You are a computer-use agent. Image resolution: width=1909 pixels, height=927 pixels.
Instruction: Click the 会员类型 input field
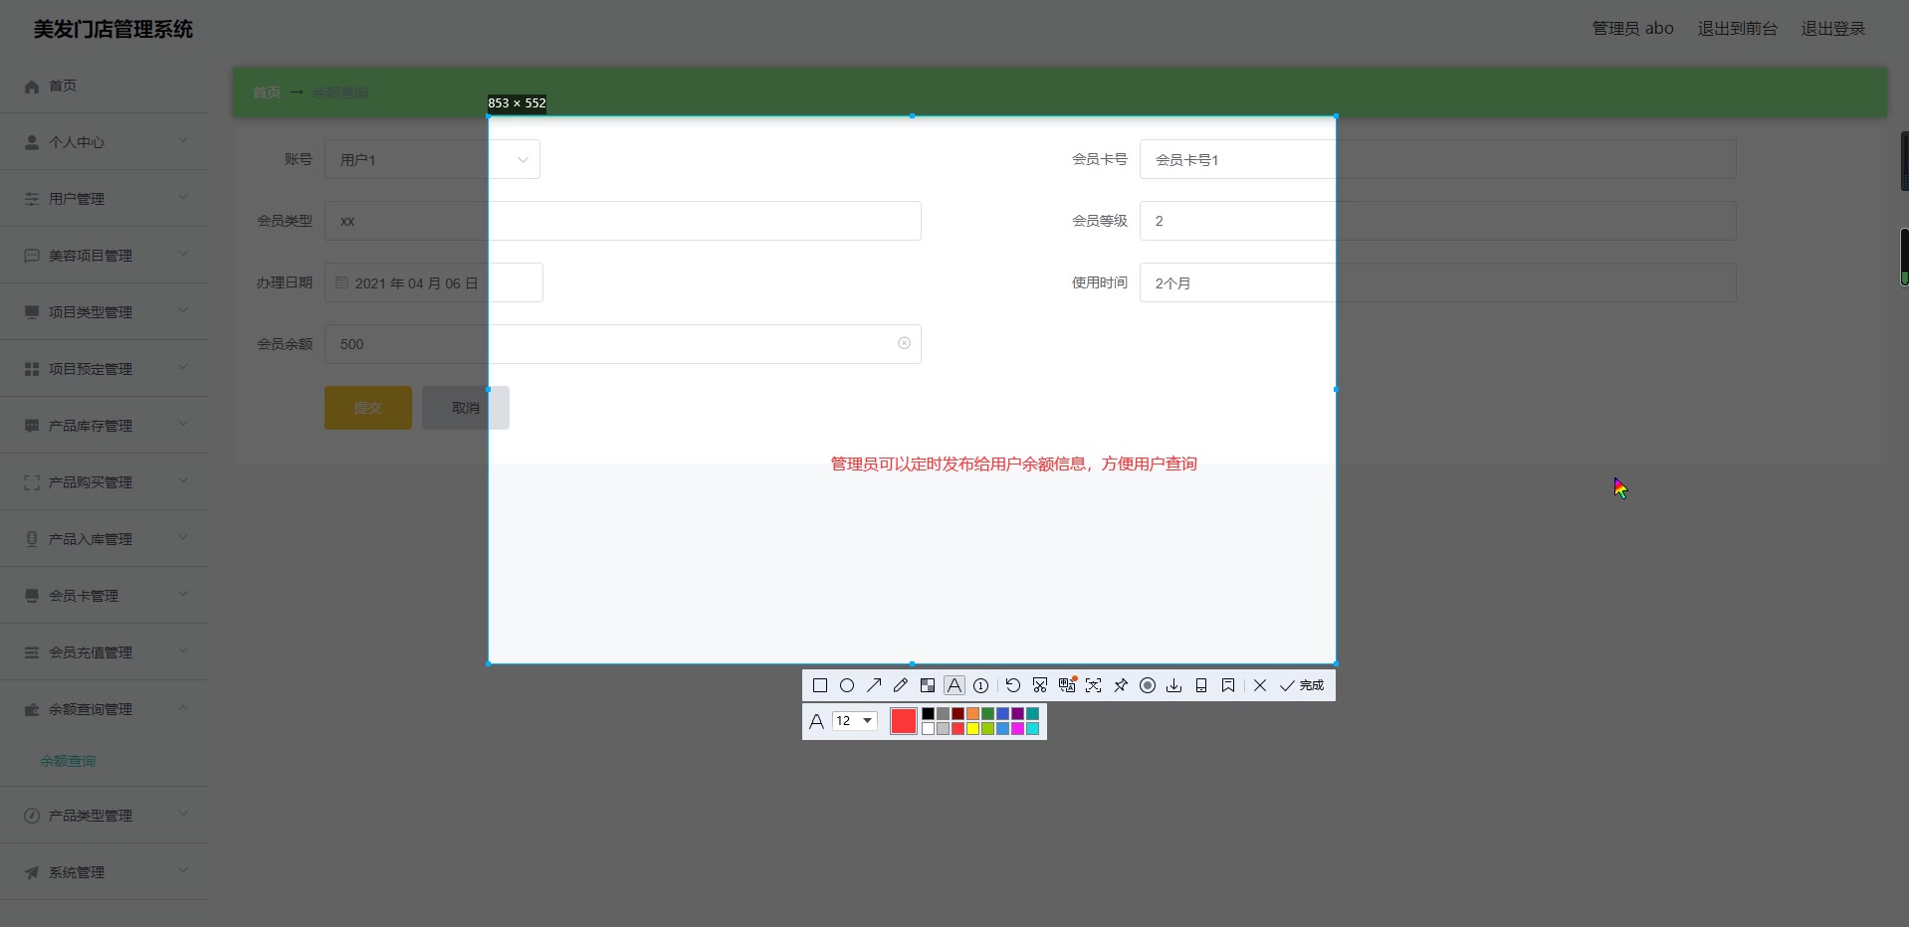623,221
